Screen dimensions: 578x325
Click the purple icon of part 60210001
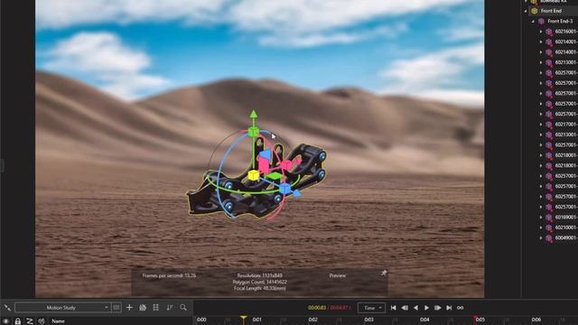click(x=549, y=227)
